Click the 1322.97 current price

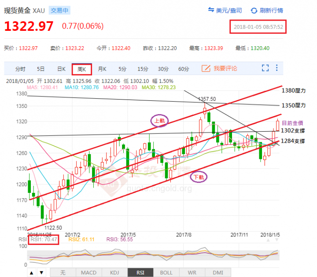coord(29,26)
